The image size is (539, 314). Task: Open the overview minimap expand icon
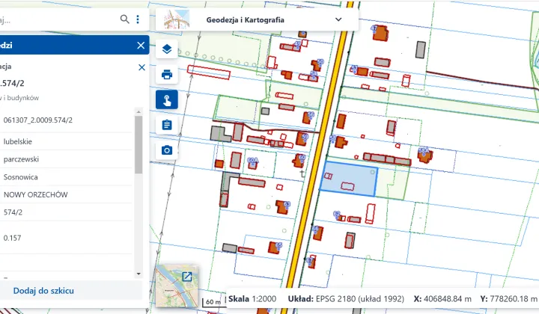pyautogui.click(x=187, y=277)
